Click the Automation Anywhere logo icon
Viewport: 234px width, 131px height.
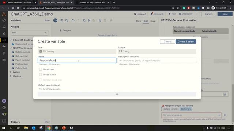4,14
